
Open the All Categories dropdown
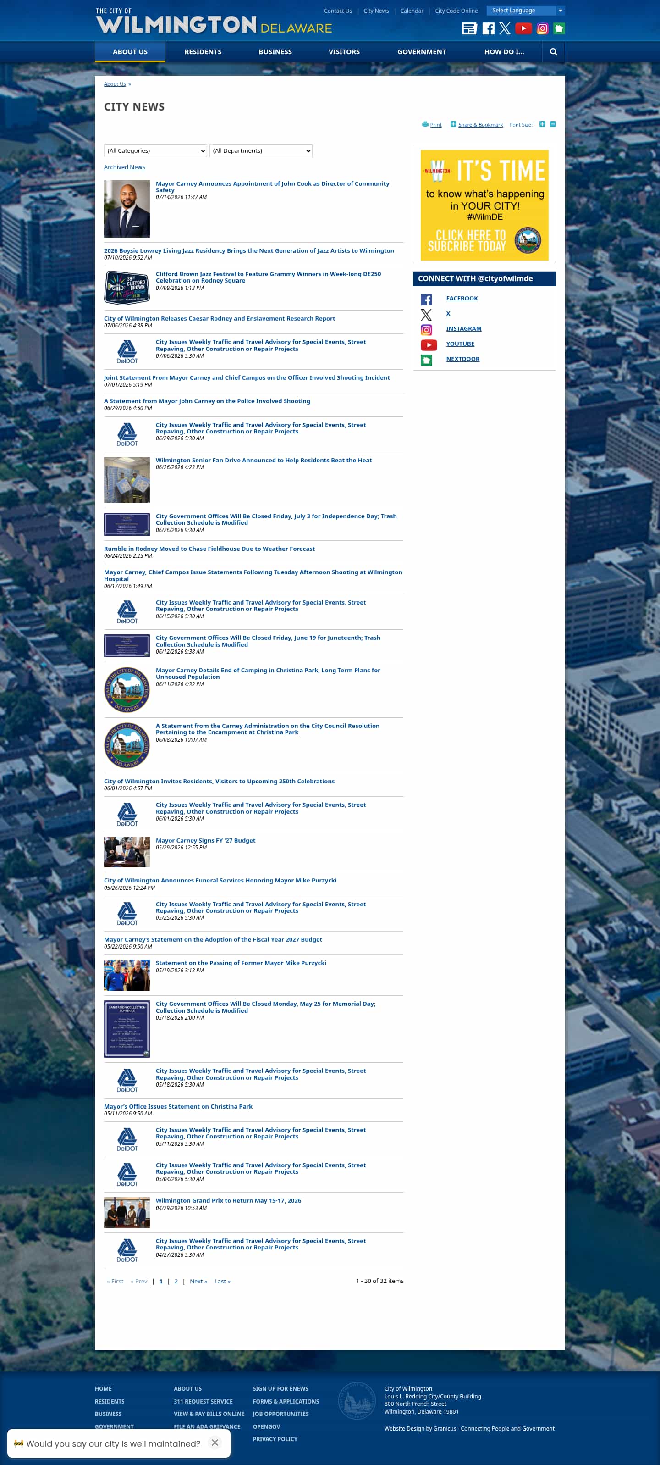(x=155, y=151)
